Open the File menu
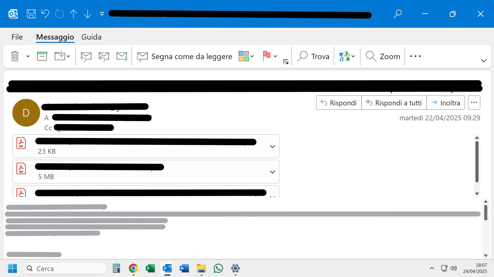 point(17,37)
